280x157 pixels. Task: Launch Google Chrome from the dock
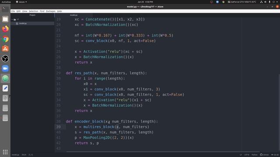pos(5,39)
